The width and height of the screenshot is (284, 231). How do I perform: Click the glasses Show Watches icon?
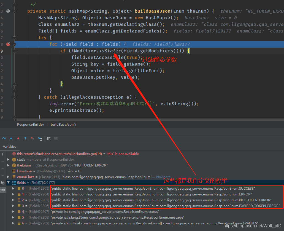[x=3, y=190]
